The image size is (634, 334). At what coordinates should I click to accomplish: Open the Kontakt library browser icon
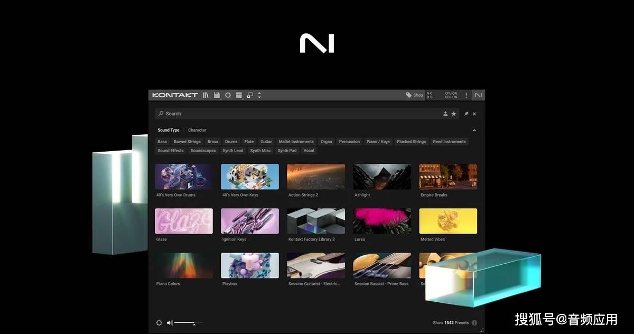point(207,95)
